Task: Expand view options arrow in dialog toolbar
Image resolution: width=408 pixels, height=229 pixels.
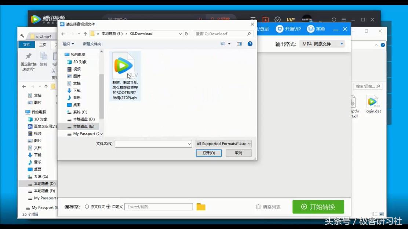Action: (229, 44)
